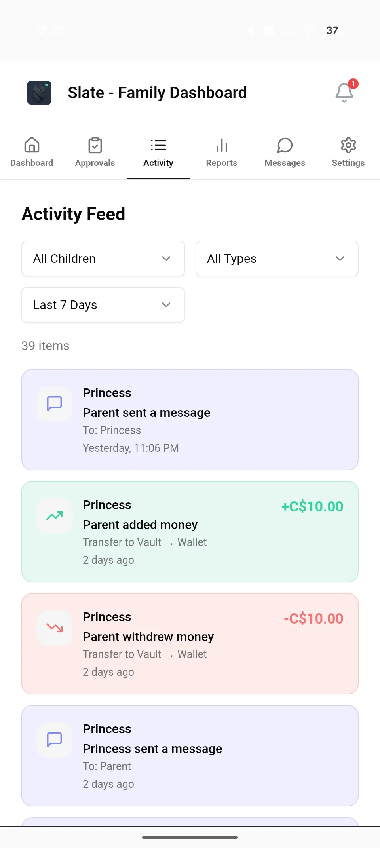Open the All Children filter dropdown
Viewport: 380px width, 848px height.
point(103,259)
